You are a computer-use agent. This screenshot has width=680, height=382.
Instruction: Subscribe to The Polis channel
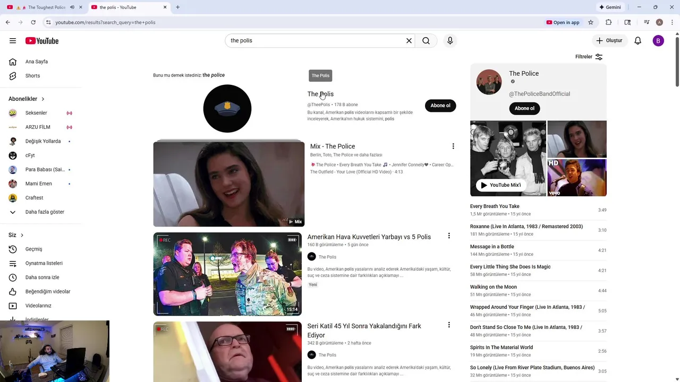tap(440, 106)
